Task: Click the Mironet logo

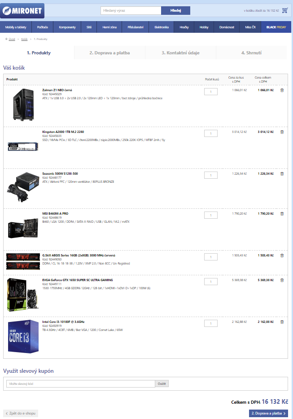Action: pos(22,11)
